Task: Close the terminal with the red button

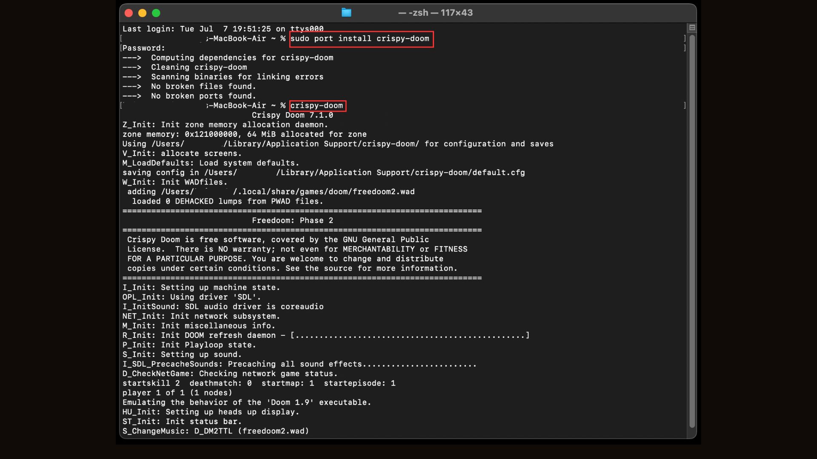Action: (x=129, y=13)
